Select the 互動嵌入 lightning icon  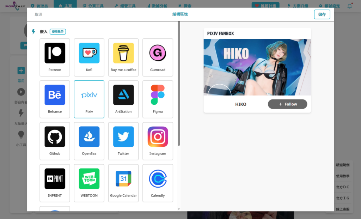[21, 113]
